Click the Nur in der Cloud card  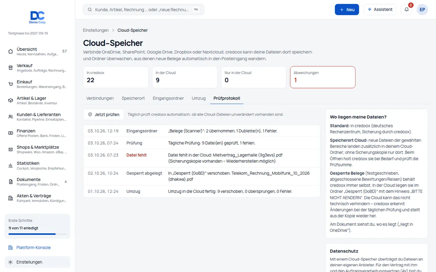(254, 77)
